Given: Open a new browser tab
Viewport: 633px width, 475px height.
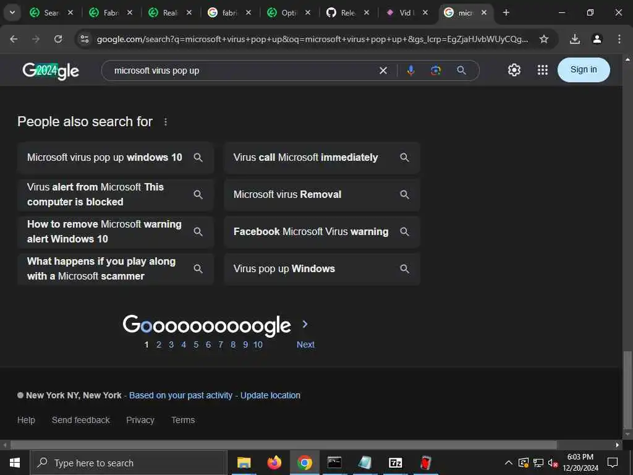Looking at the screenshot, I should coord(506,12).
